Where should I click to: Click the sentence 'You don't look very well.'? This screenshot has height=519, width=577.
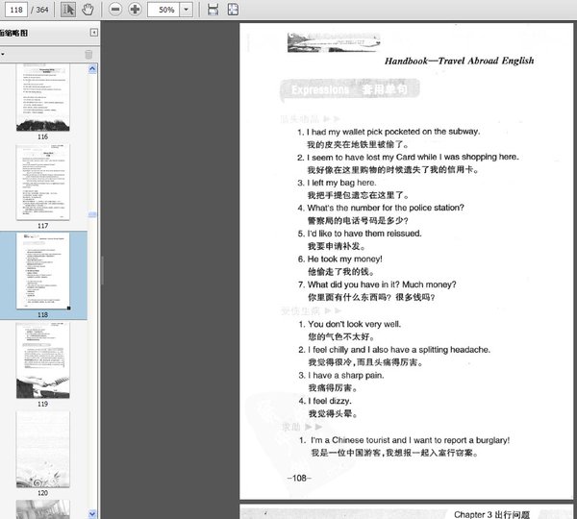point(354,325)
